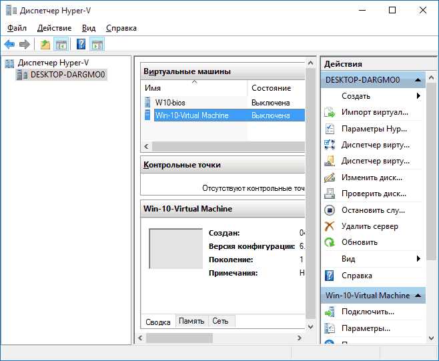Collapse the DESKTOP-DARGMO0 actions section

click(418, 80)
